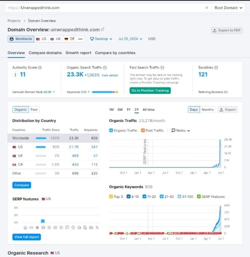
Task: Click View full report button
Action: point(26,237)
